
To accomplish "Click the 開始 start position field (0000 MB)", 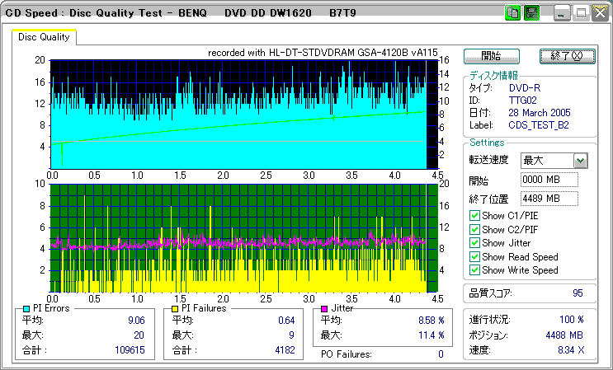I will coord(549,180).
